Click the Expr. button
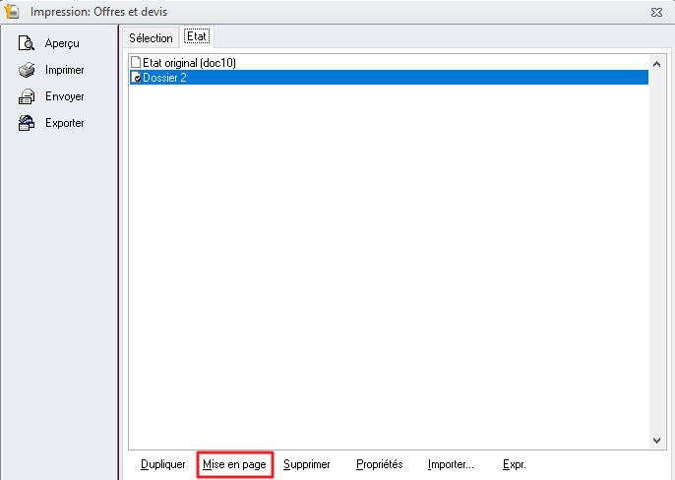Image resolution: width=675 pixels, height=480 pixels. point(515,464)
